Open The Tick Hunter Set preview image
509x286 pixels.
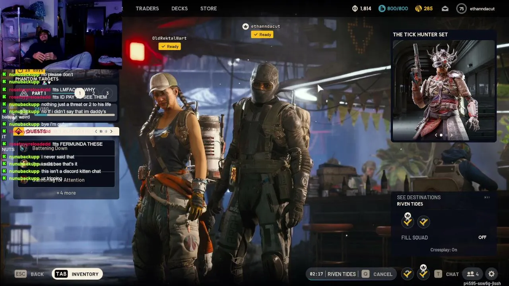tap(444, 91)
